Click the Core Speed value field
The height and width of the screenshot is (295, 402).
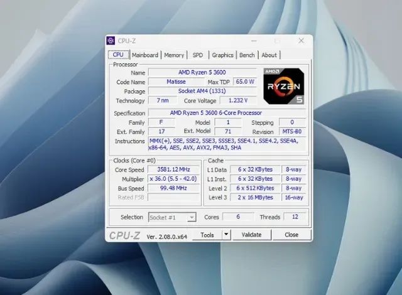[174, 169]
